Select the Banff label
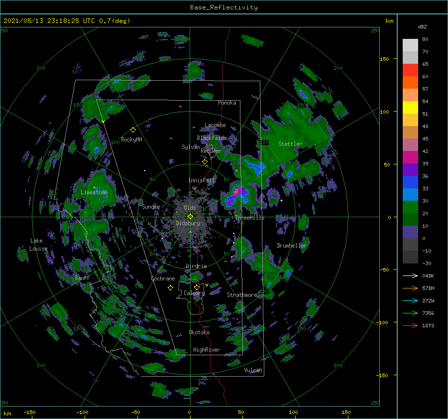 click(82, 278)
